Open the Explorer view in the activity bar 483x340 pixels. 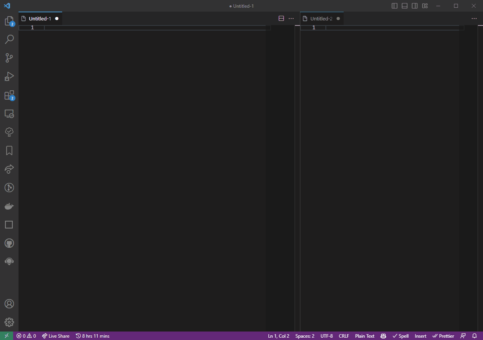9,21
